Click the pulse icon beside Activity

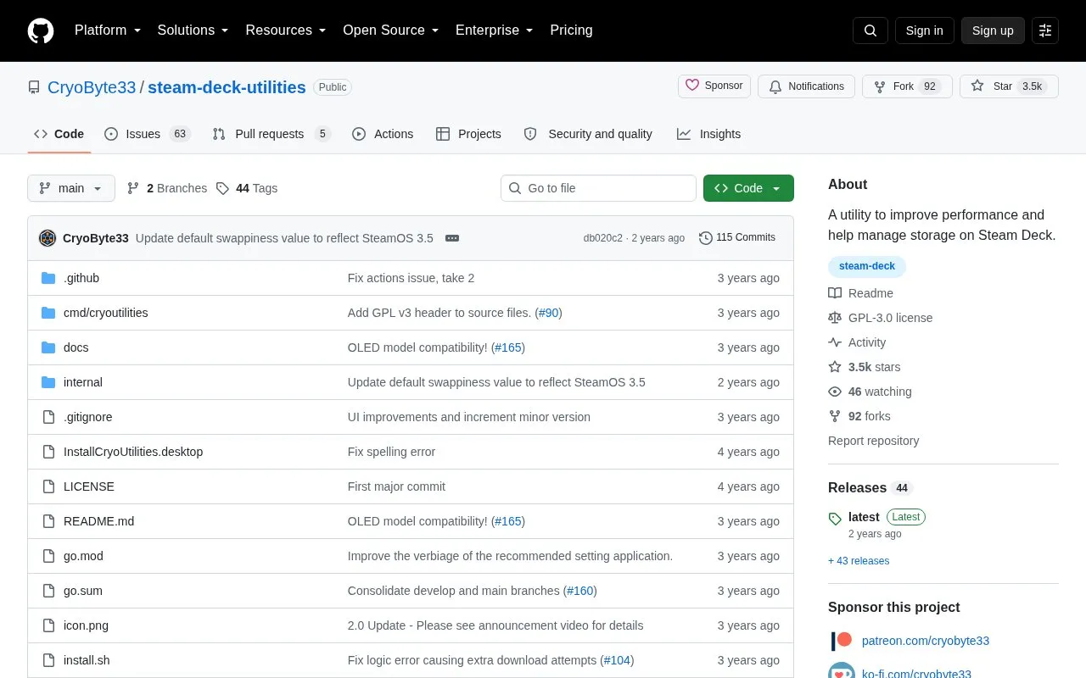click(835, 342)
